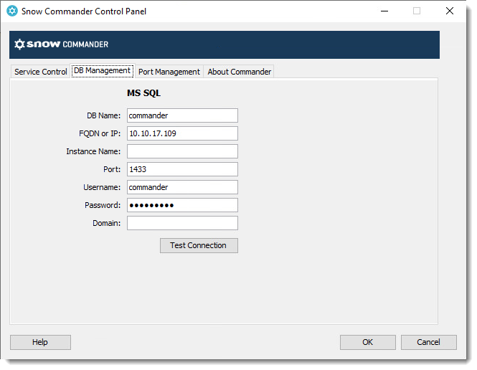The width and height of the screenshot is (477, 370).
Task: Switch to the Service Control tab
Action: coord(40,72)
